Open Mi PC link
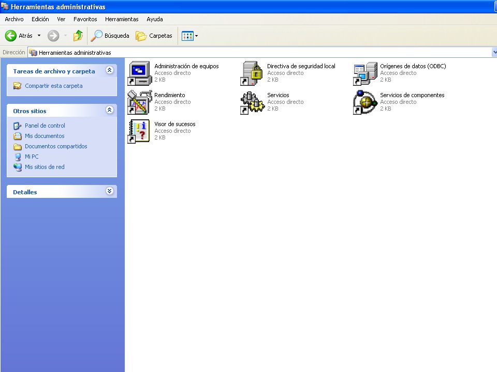497x372 pixels. tap(32, 157)
